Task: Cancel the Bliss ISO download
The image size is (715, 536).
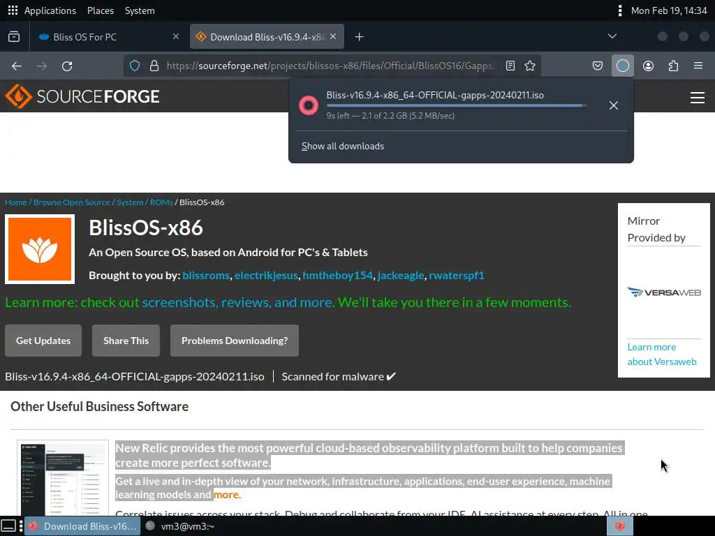Action: point(614,105)
